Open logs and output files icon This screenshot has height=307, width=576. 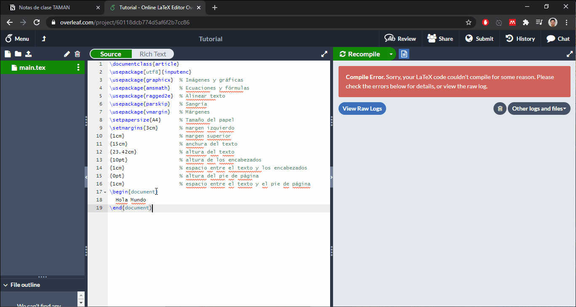click(x=404, y=54)
